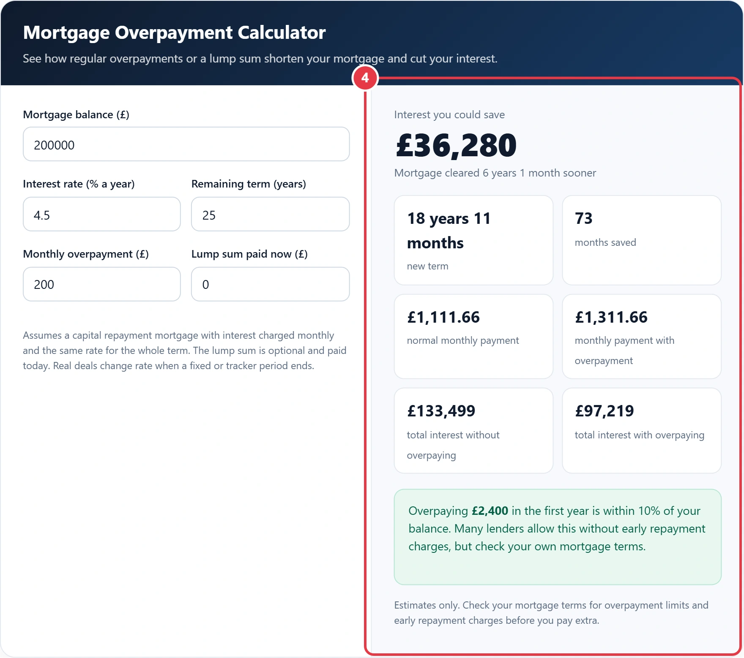The width and height of the screenshot is (744, 658).
Task: Click the 'See how regular overpayments' subtitle
Action: pyautogui.click(x=260, y=58)
